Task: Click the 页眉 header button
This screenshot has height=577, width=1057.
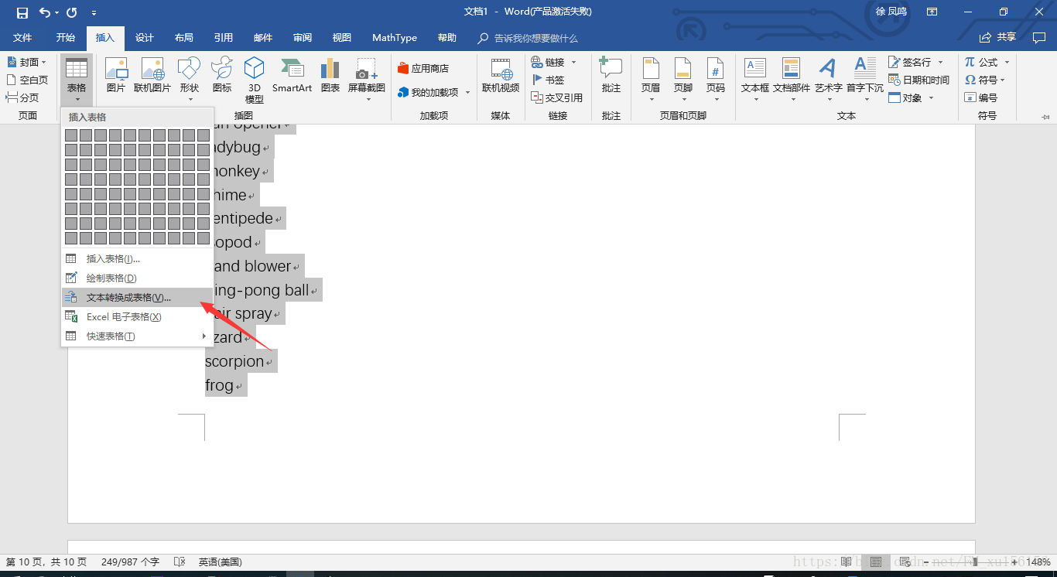Action: point(651,80)
